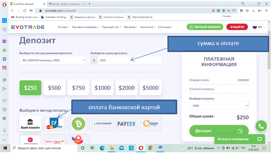Open RU language selector
Viewport: 273px width, 154px height.
(258, 27)
